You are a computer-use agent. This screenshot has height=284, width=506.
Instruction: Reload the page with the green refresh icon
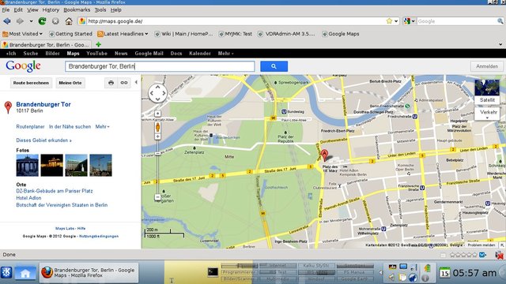[x=42, y=21]
